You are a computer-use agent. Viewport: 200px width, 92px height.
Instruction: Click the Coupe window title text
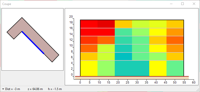7,4
